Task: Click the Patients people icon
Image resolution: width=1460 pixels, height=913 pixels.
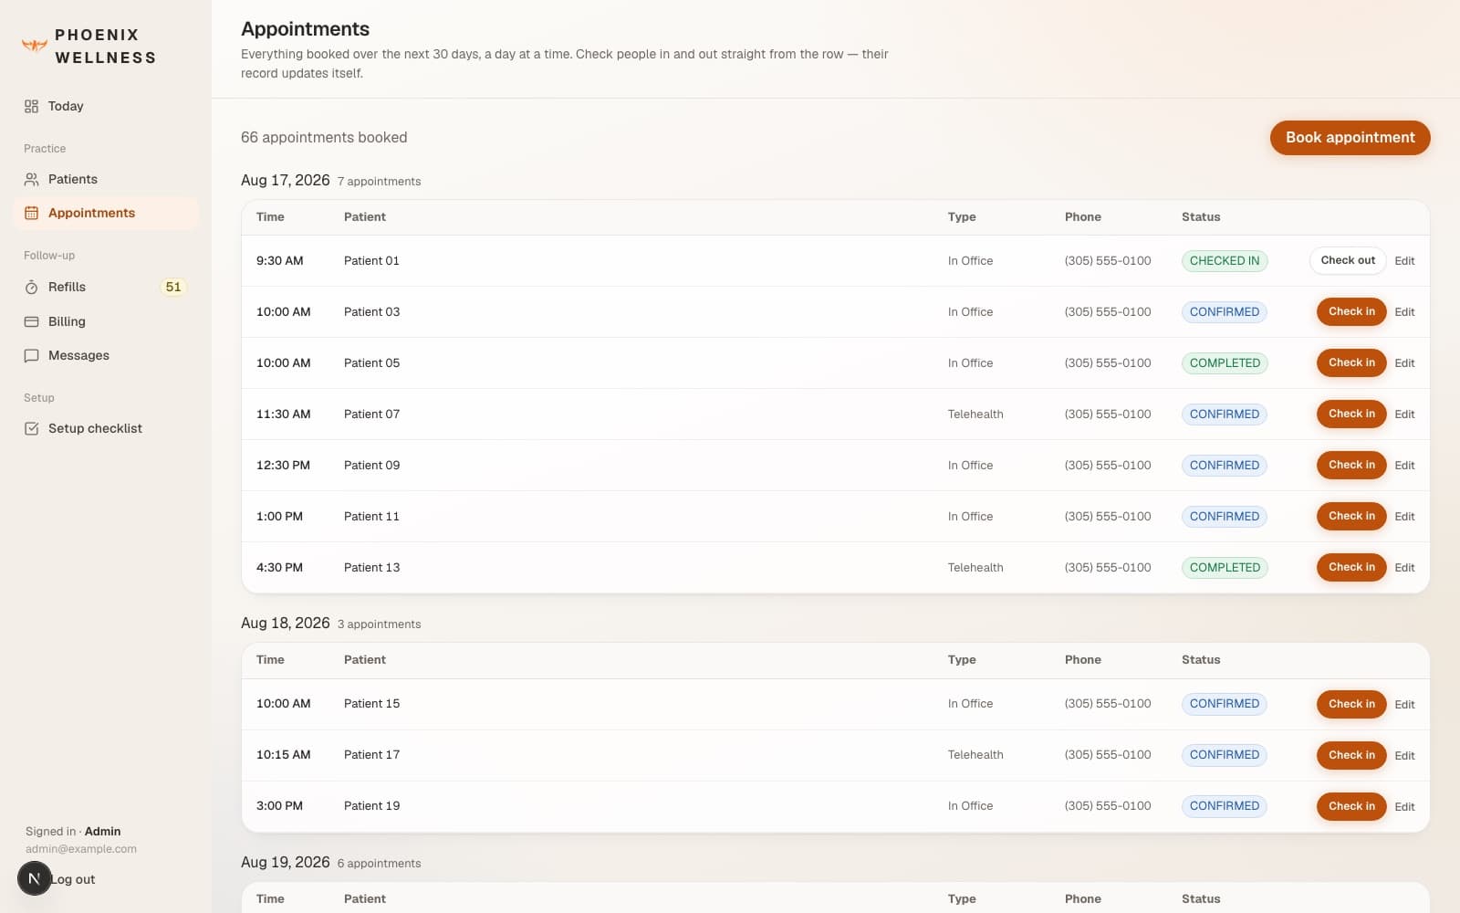Action: coord(31,179)
